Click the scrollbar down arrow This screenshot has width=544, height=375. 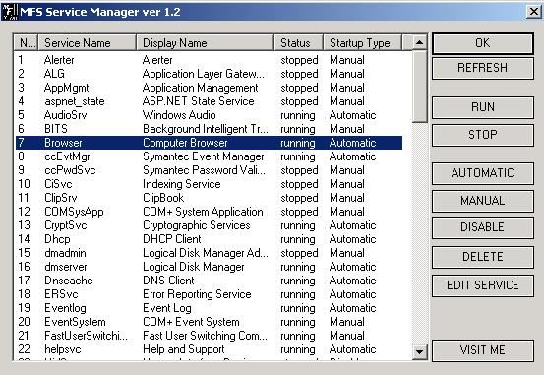419,352
